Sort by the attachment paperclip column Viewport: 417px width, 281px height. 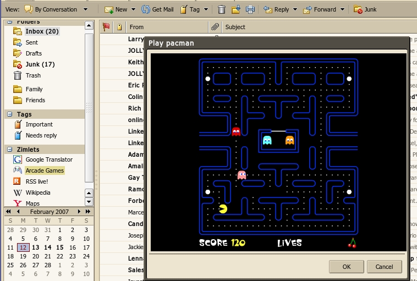click(x=215, y=26)
